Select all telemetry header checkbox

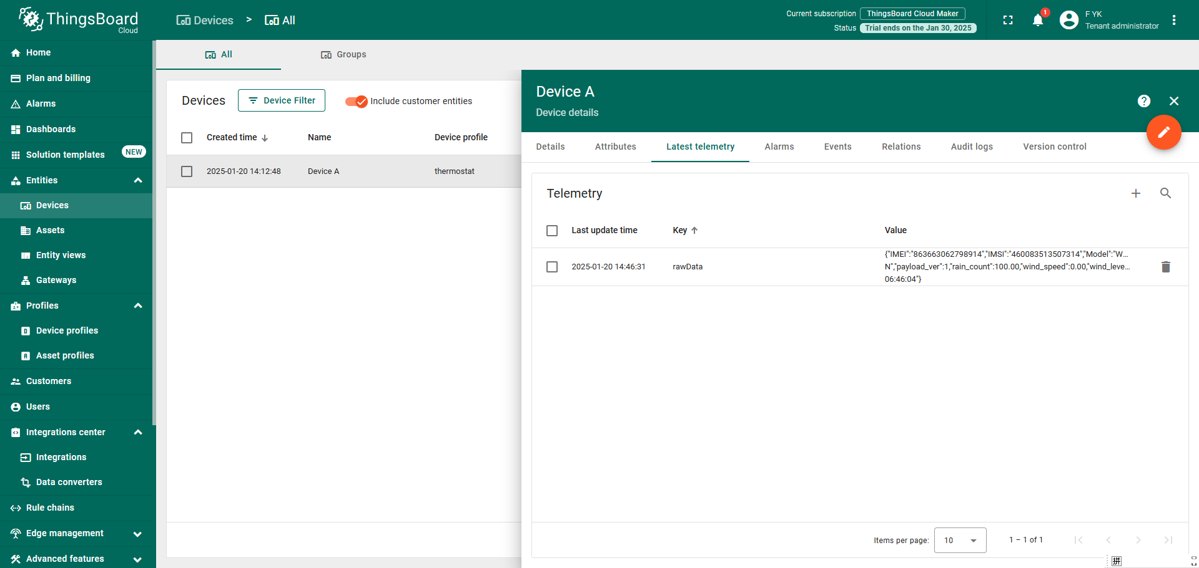coord(552,231)
